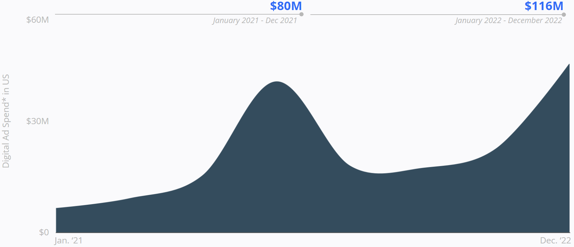Screen dimensions: 574x247
Task: Click the $116M total spend figure
Action: (544, 6)
